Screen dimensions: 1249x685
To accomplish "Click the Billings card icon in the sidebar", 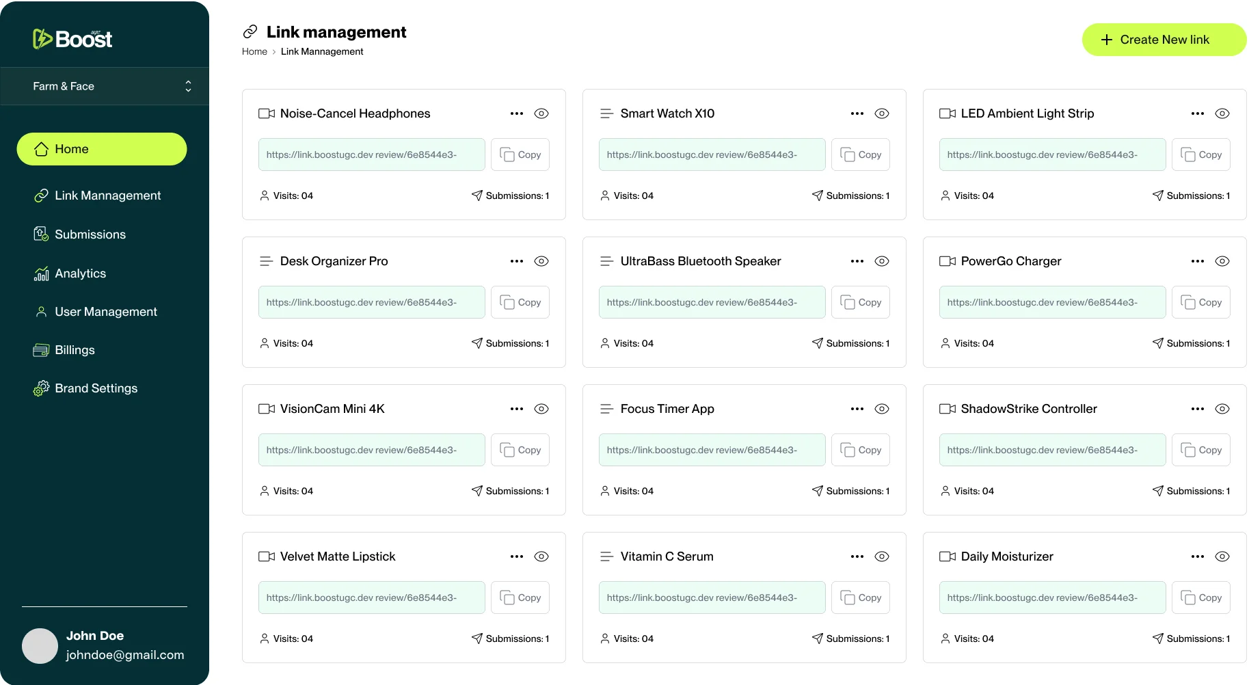I will [x=41, y=350].
